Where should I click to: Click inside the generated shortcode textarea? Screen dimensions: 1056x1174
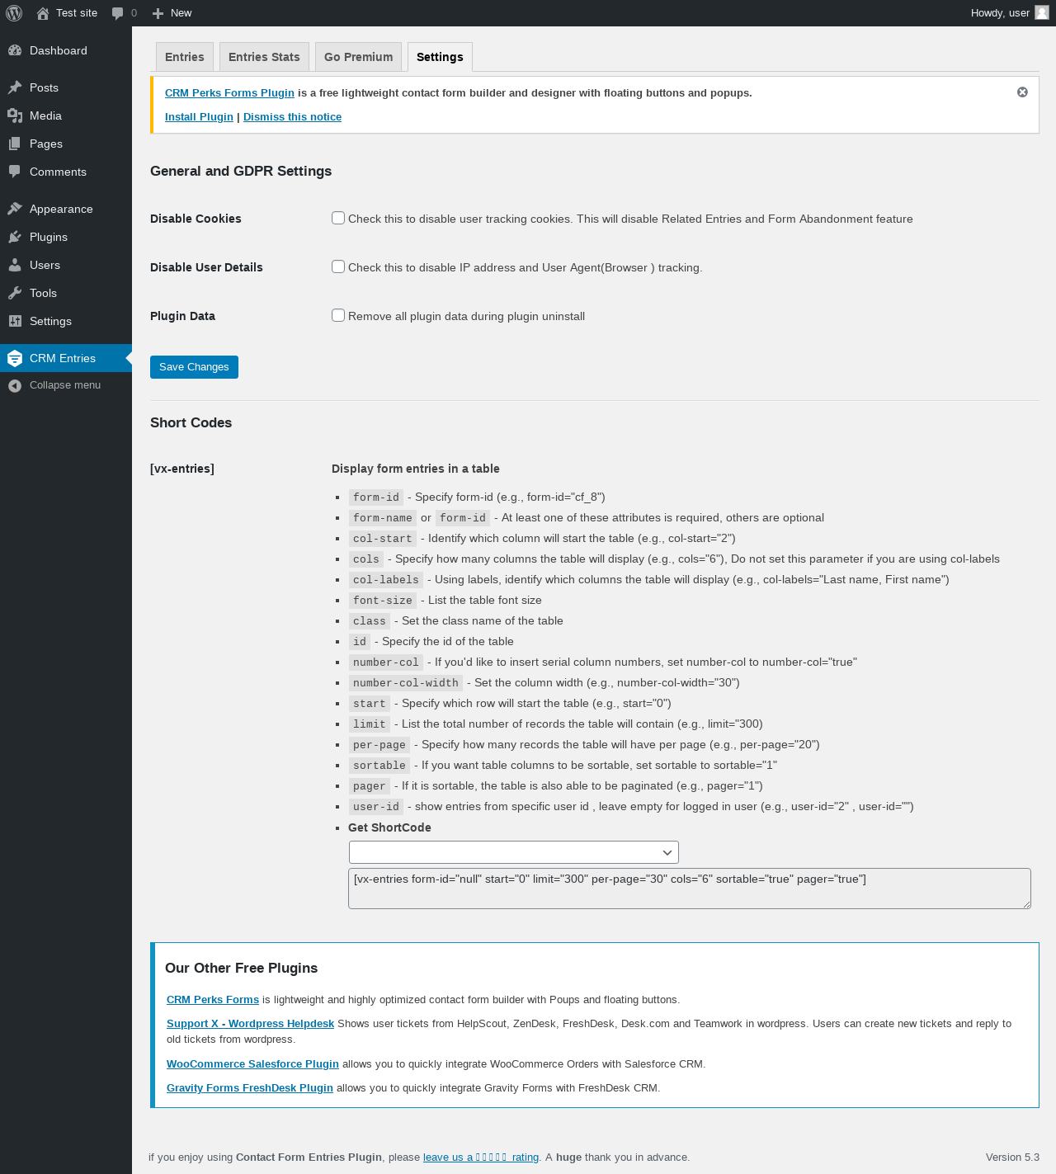690,889
